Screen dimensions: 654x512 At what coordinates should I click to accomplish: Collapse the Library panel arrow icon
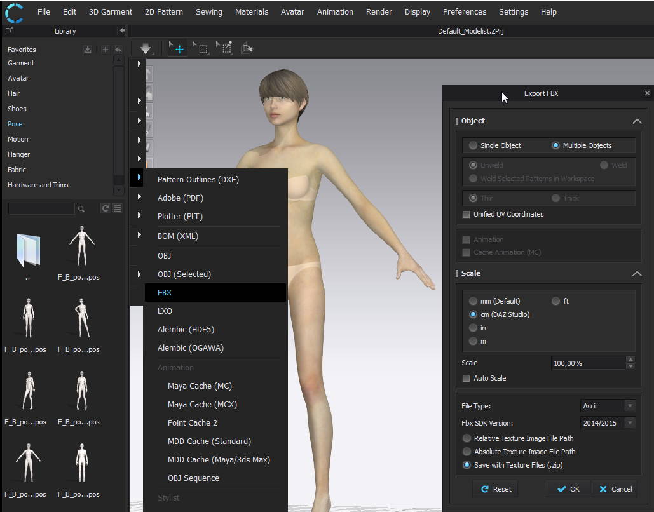click(x=121, y=30)
